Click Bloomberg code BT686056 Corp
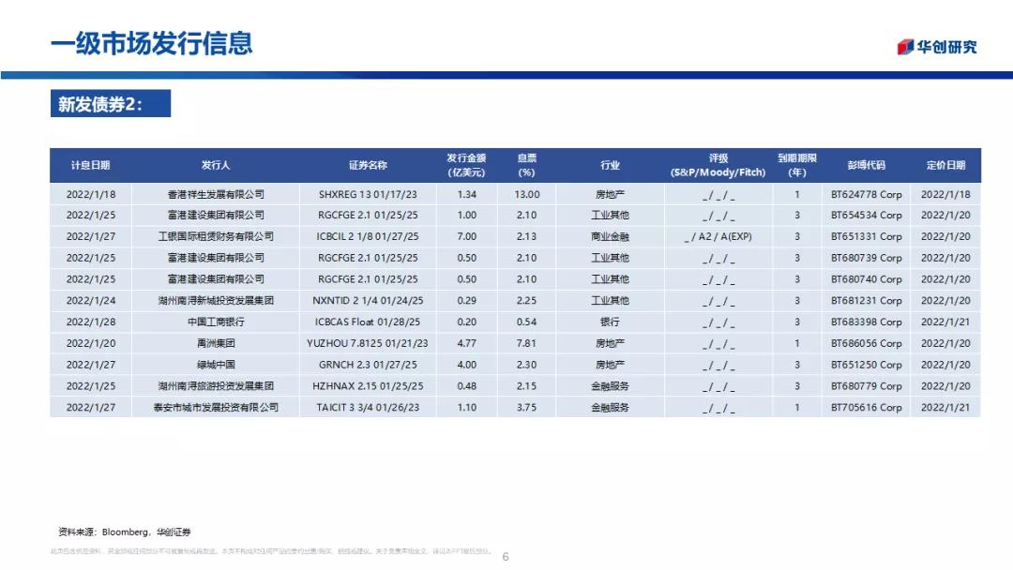The width and height of the screenshot is (1013, 570). point(867,343)
